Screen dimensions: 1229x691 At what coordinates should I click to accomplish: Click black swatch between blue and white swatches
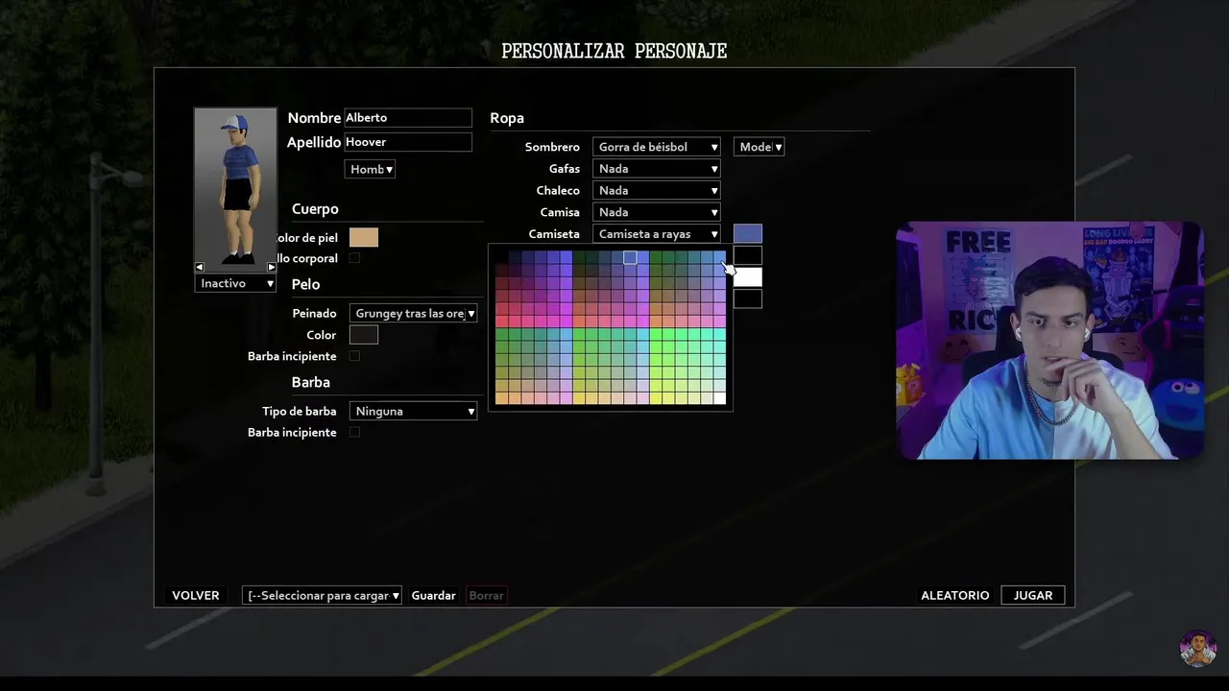(x=748, y=255)
